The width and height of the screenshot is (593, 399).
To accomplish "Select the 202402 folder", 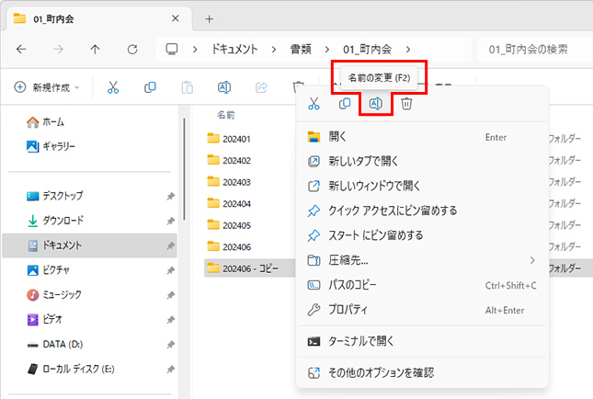I will [x=229, y=160].
